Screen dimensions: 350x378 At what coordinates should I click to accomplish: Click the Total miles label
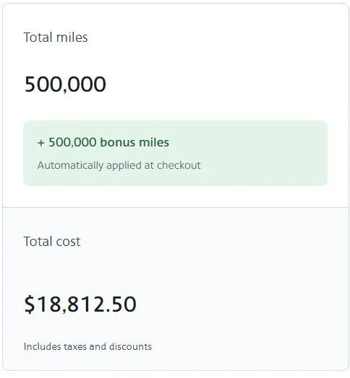(56, 38)
